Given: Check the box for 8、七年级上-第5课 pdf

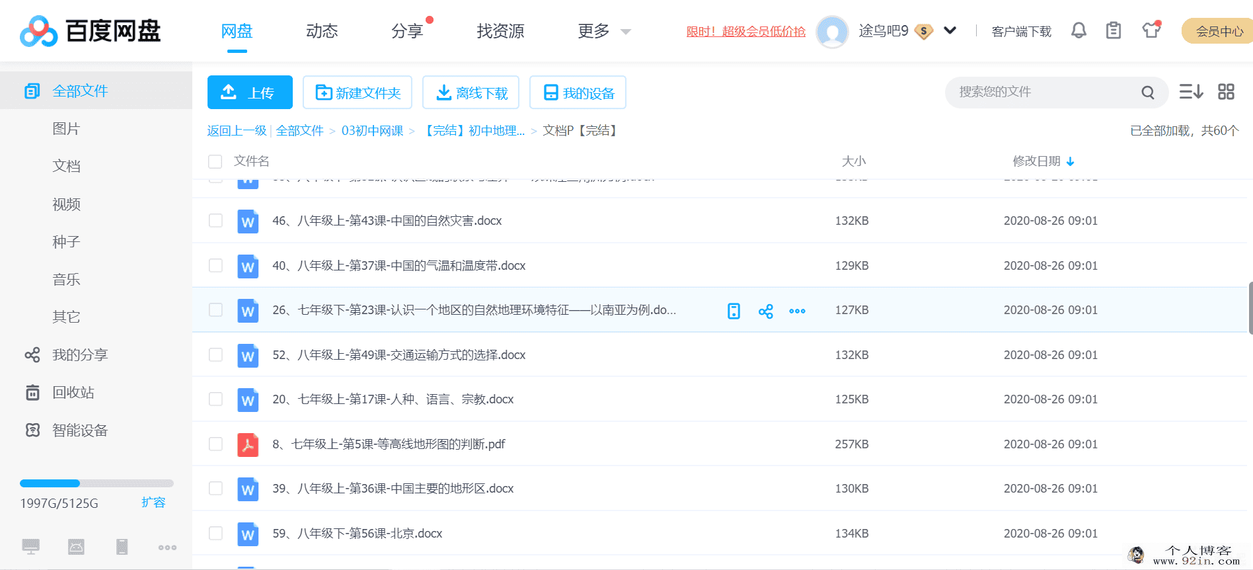Looking at the screenshot, I should tap(215, 444).
